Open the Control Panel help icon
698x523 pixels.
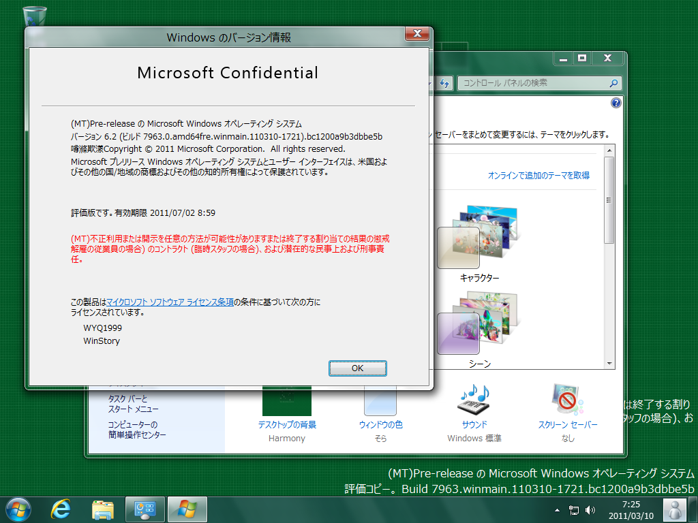(x=616, y=104)
